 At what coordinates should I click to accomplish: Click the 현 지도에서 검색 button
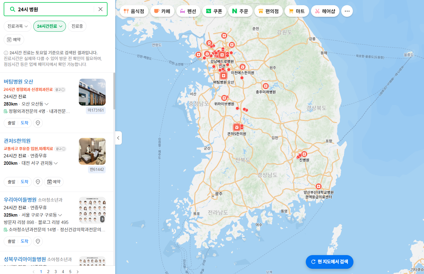329,262
